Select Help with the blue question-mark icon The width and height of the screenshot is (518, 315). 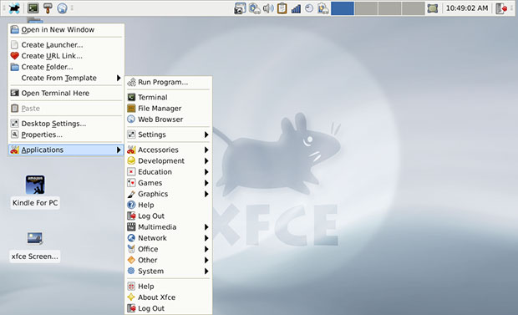point(169,205)
